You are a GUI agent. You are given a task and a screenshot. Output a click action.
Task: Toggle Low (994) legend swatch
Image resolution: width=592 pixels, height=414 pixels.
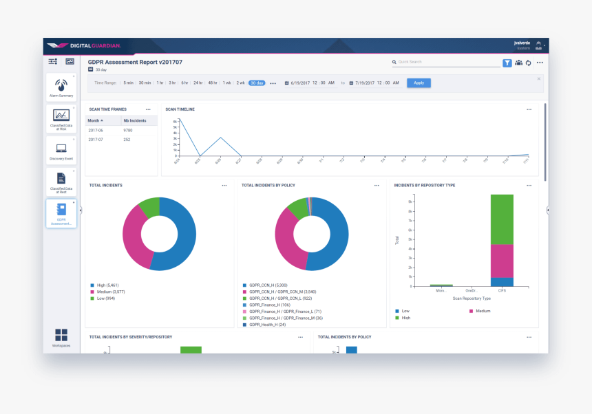point(92,298)
